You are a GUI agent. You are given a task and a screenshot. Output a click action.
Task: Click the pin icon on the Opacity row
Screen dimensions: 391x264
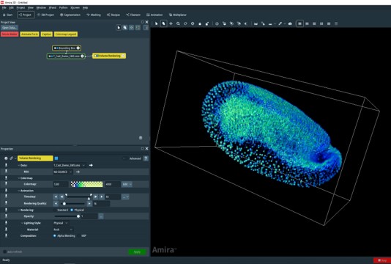click(x=6, y=216)
